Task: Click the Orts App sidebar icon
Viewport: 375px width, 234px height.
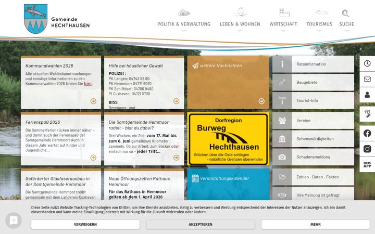Action: point(367,164)
